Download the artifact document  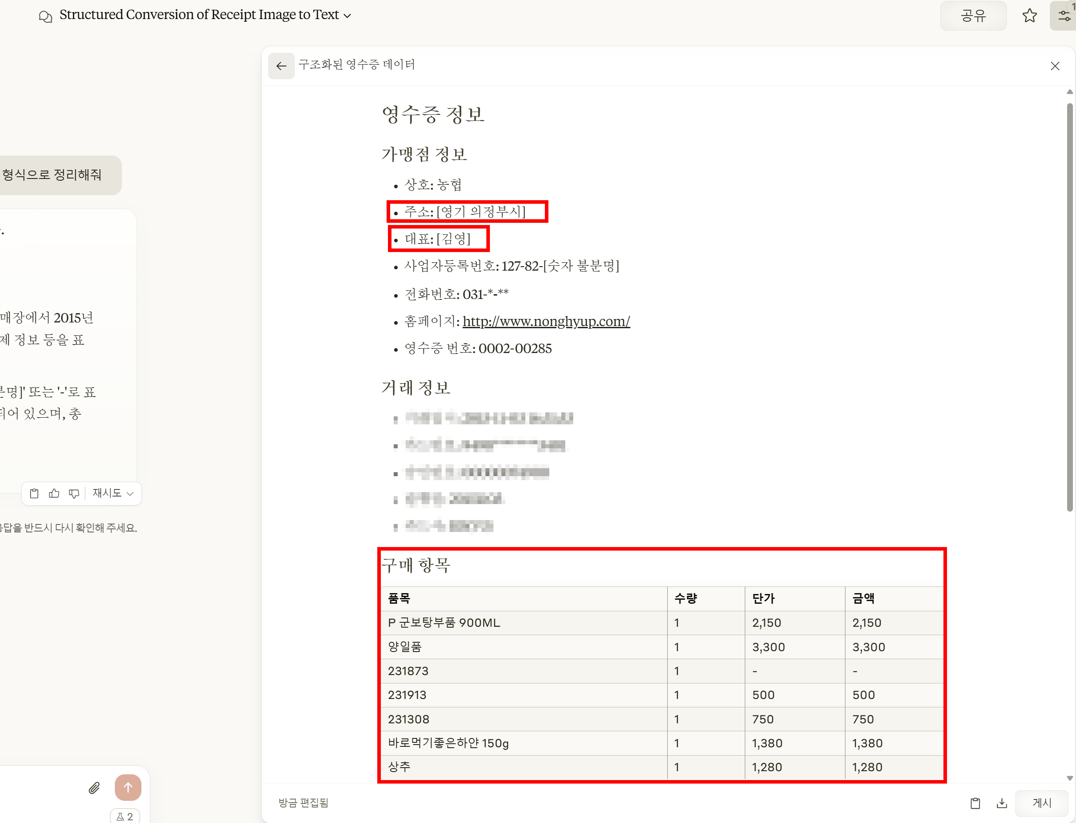pyautogui.click(x=1002, y=803)
